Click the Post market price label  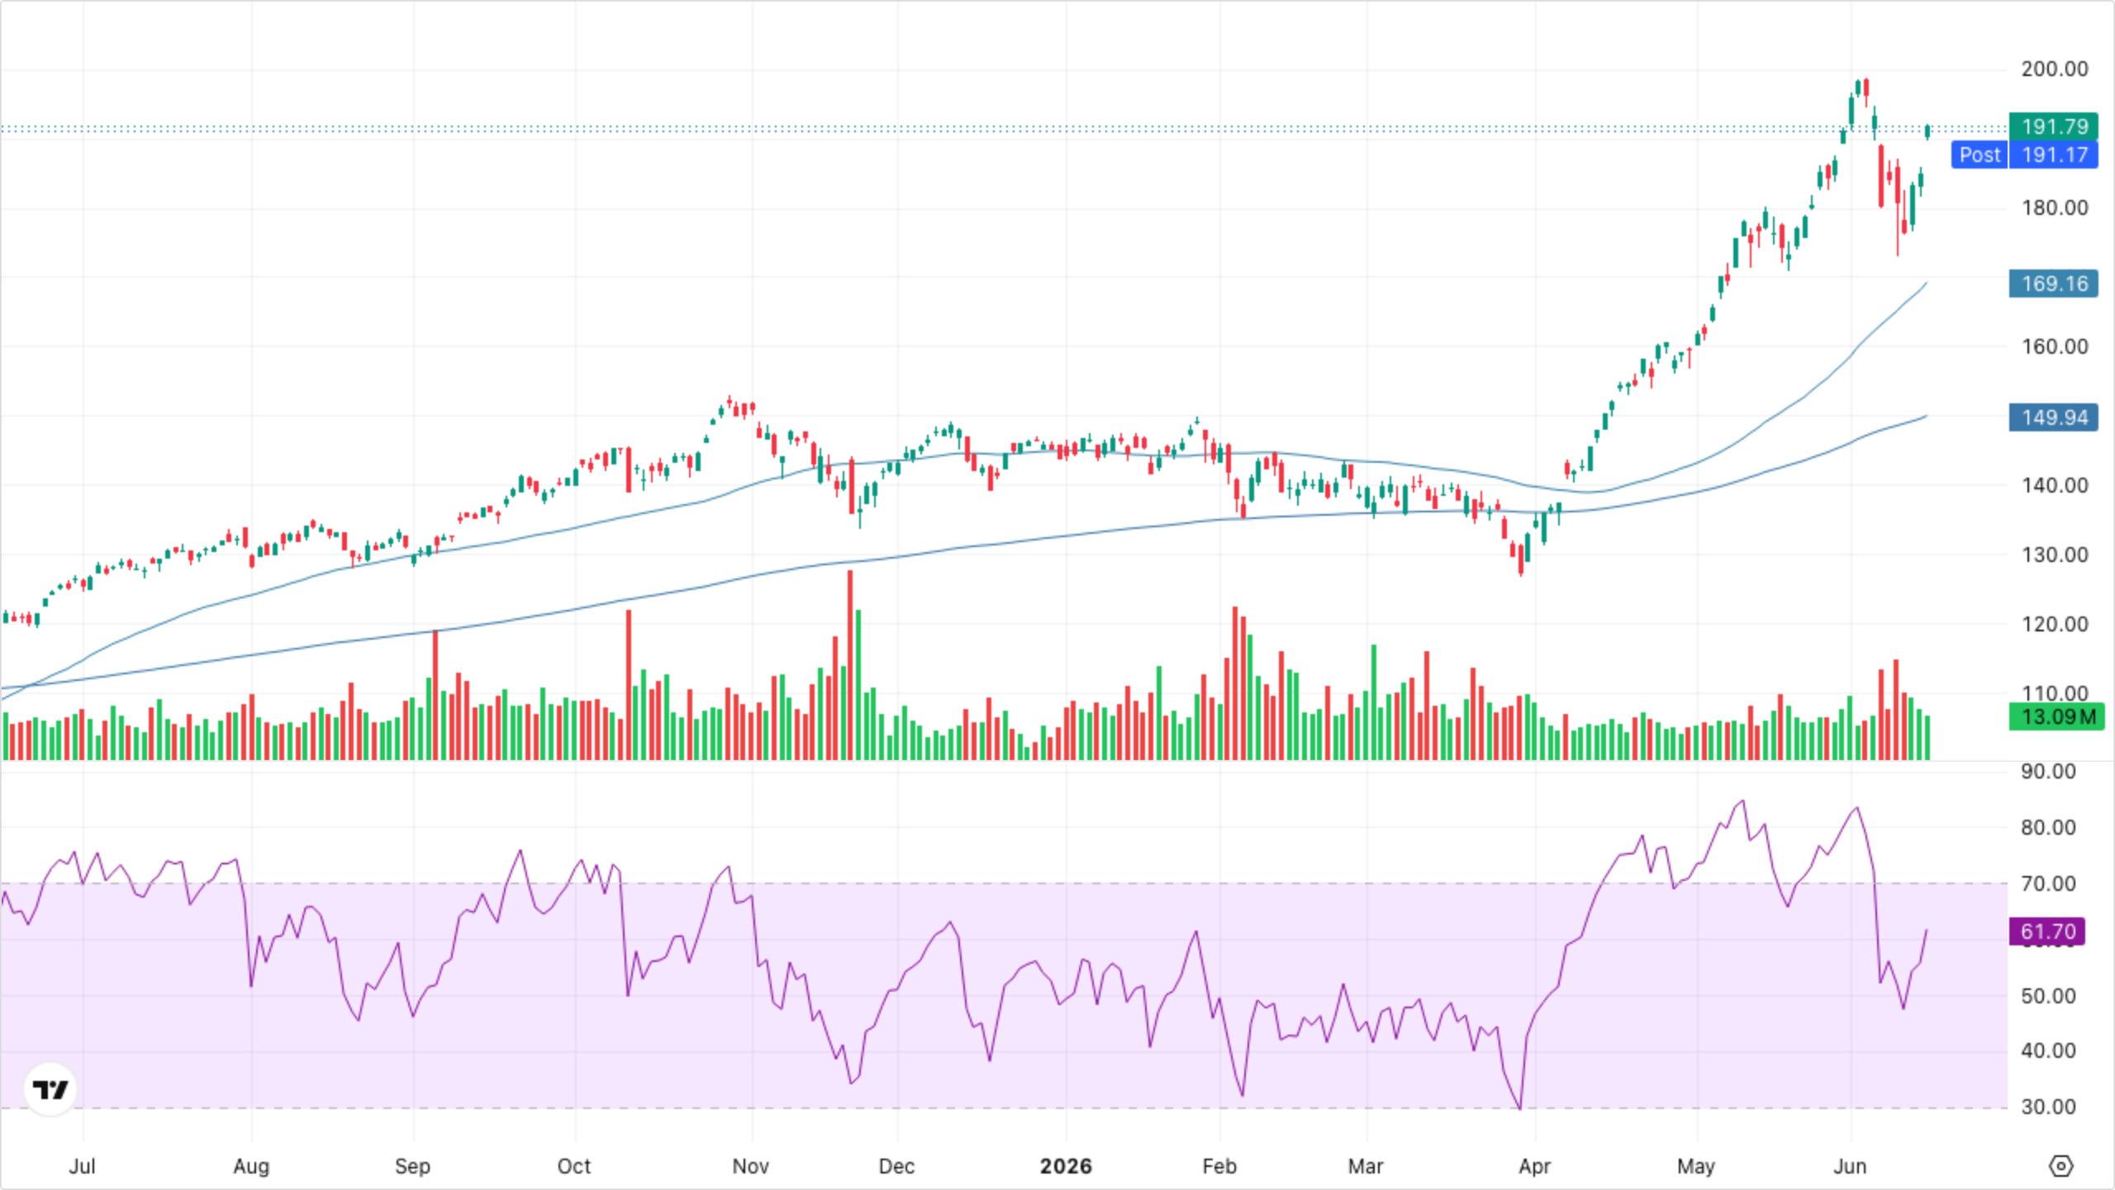pos(2025,155)
